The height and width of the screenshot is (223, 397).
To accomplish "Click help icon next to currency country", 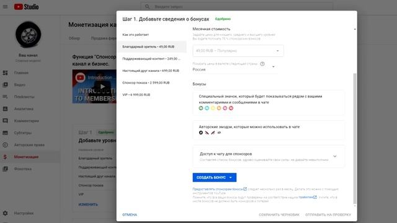I will (262, 64).
